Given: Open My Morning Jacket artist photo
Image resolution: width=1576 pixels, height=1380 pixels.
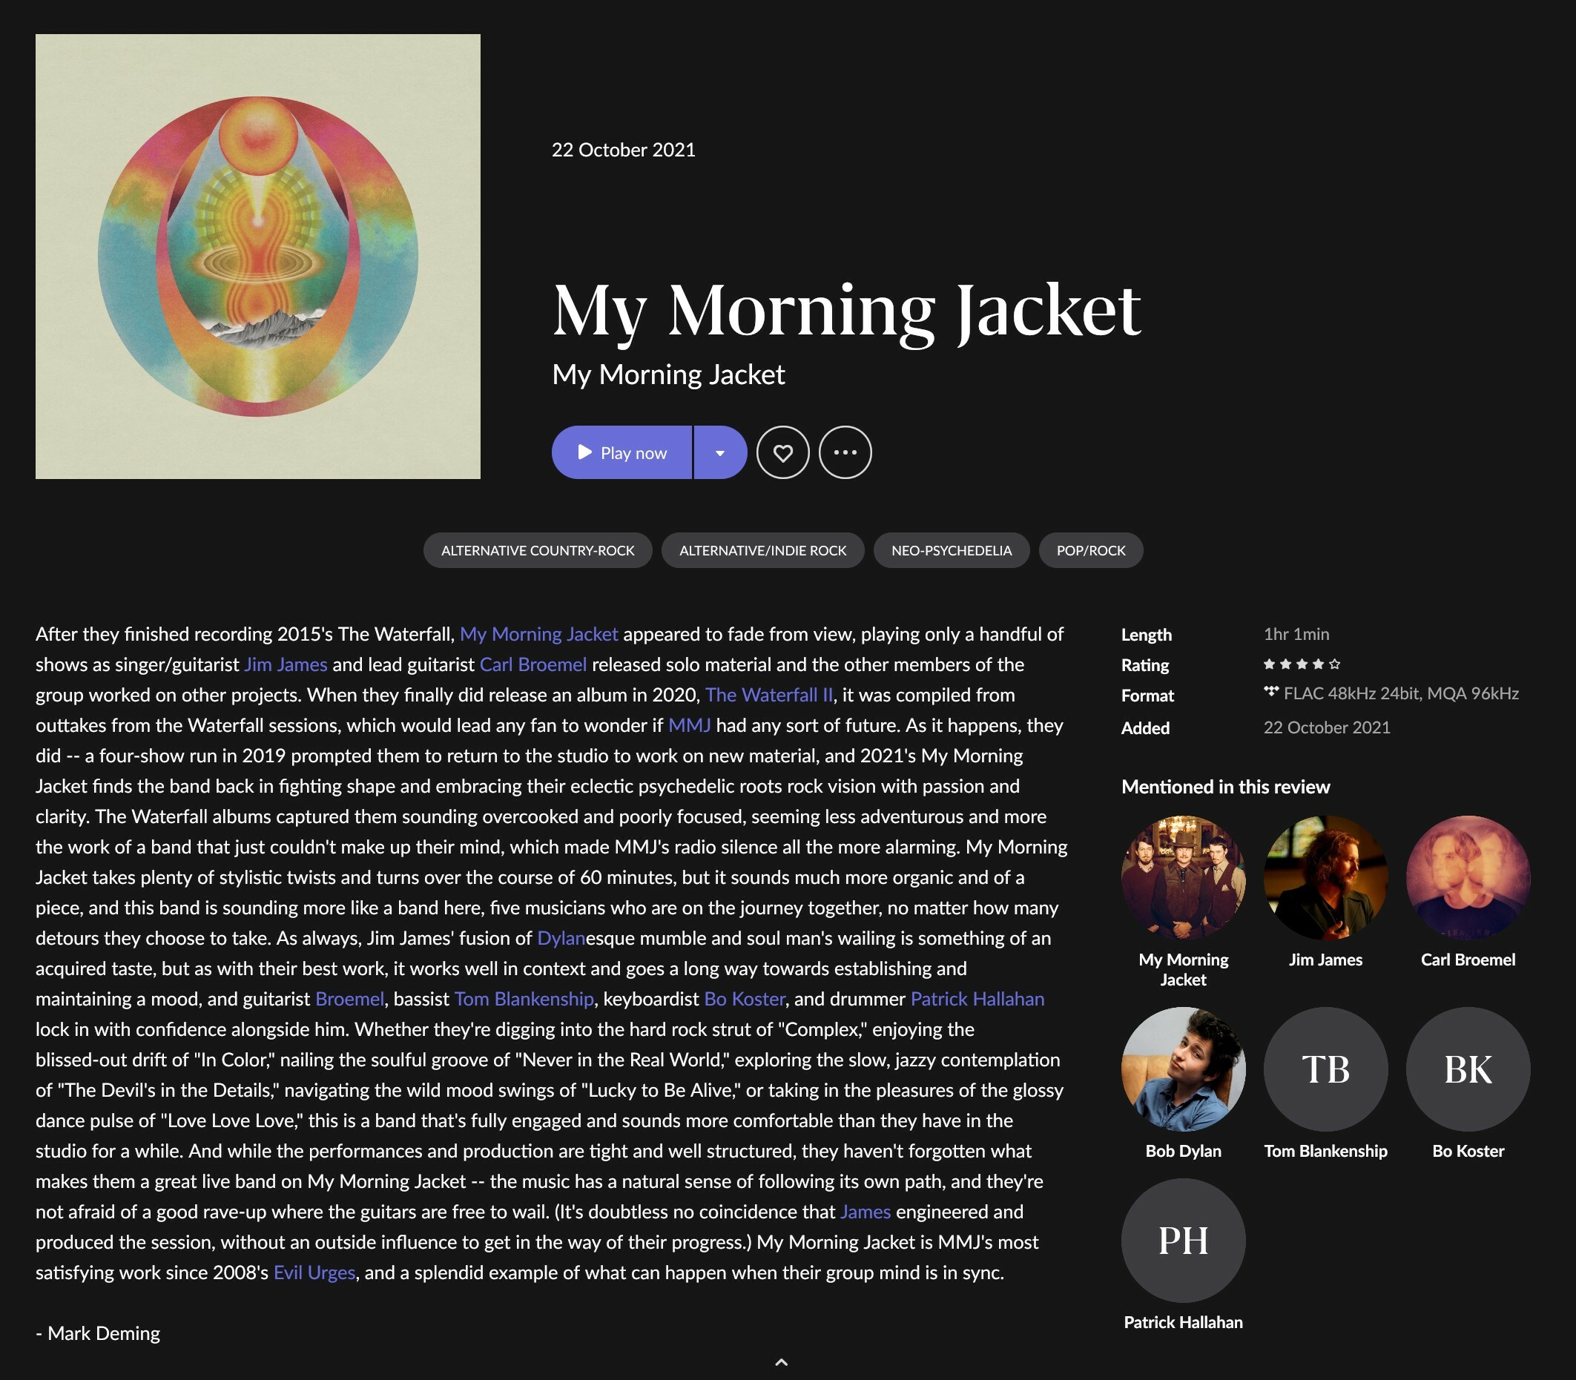Looking at the screenshot, I should pos(1183,877).
